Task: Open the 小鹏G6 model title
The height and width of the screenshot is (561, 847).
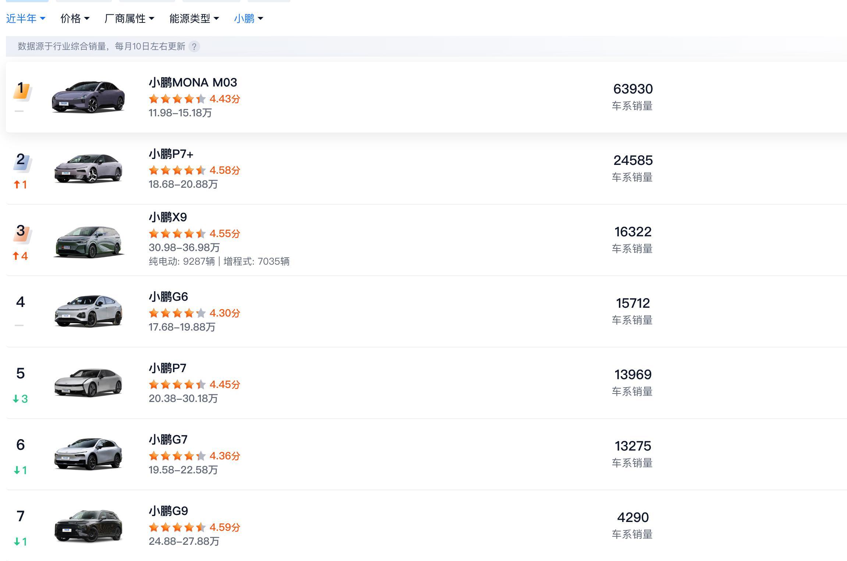Action: 169,297
